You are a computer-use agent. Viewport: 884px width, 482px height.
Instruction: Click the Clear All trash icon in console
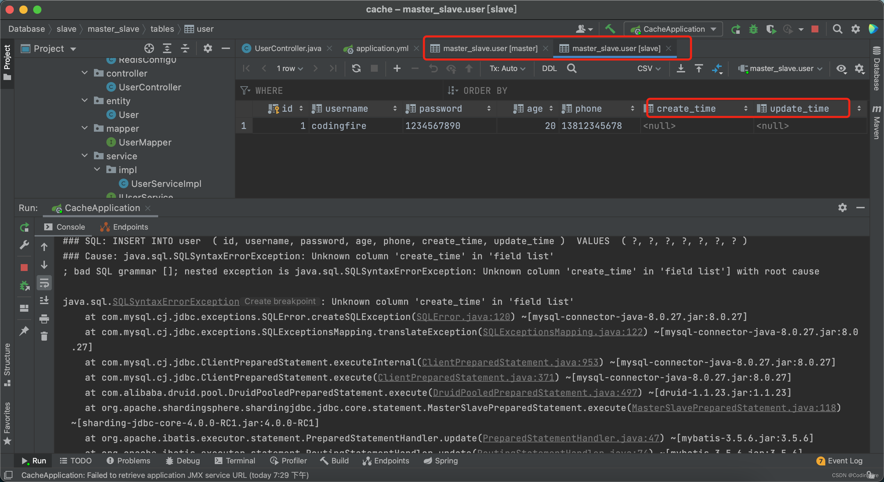pos(44,336)
